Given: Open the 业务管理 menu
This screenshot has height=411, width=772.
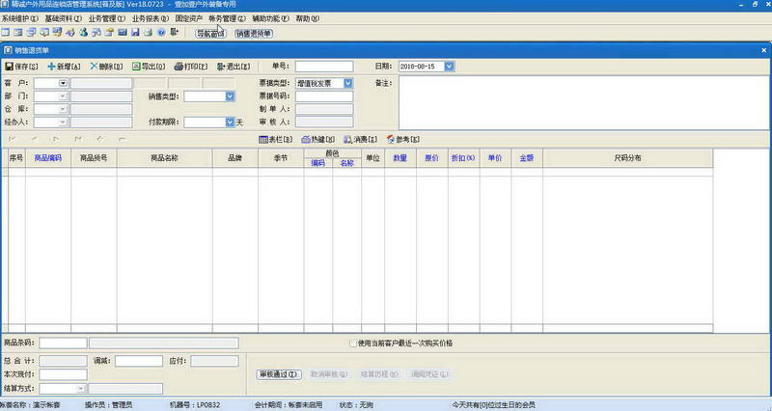Looking at the screenshot, I should (x=106, y=18).
